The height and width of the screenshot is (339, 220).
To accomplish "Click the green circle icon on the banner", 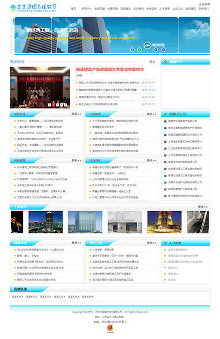I will [x=140, y=50].
